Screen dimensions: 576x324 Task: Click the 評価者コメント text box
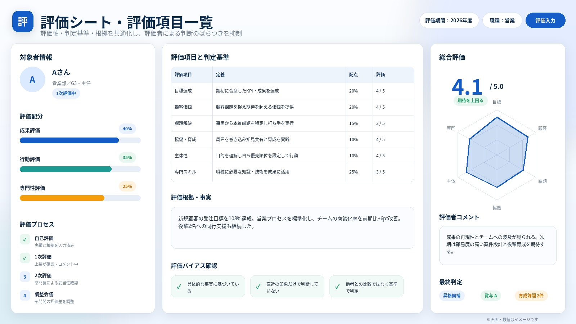pos(498,246)
